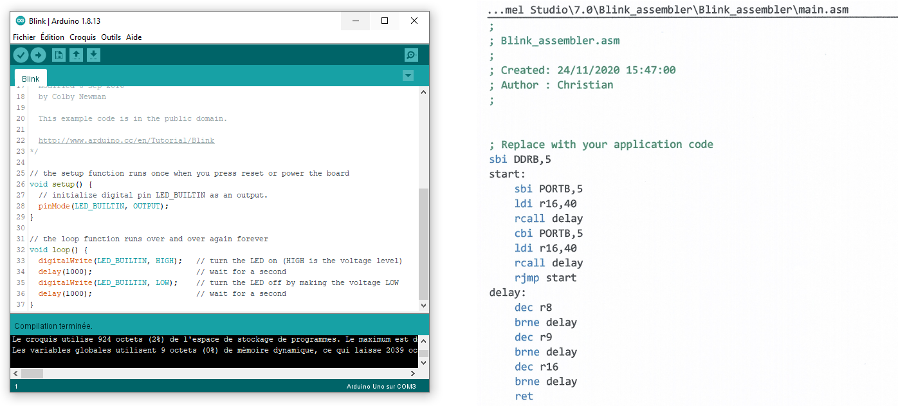Open the Serial Monitor magnifier icon

[x=411, y=55]
